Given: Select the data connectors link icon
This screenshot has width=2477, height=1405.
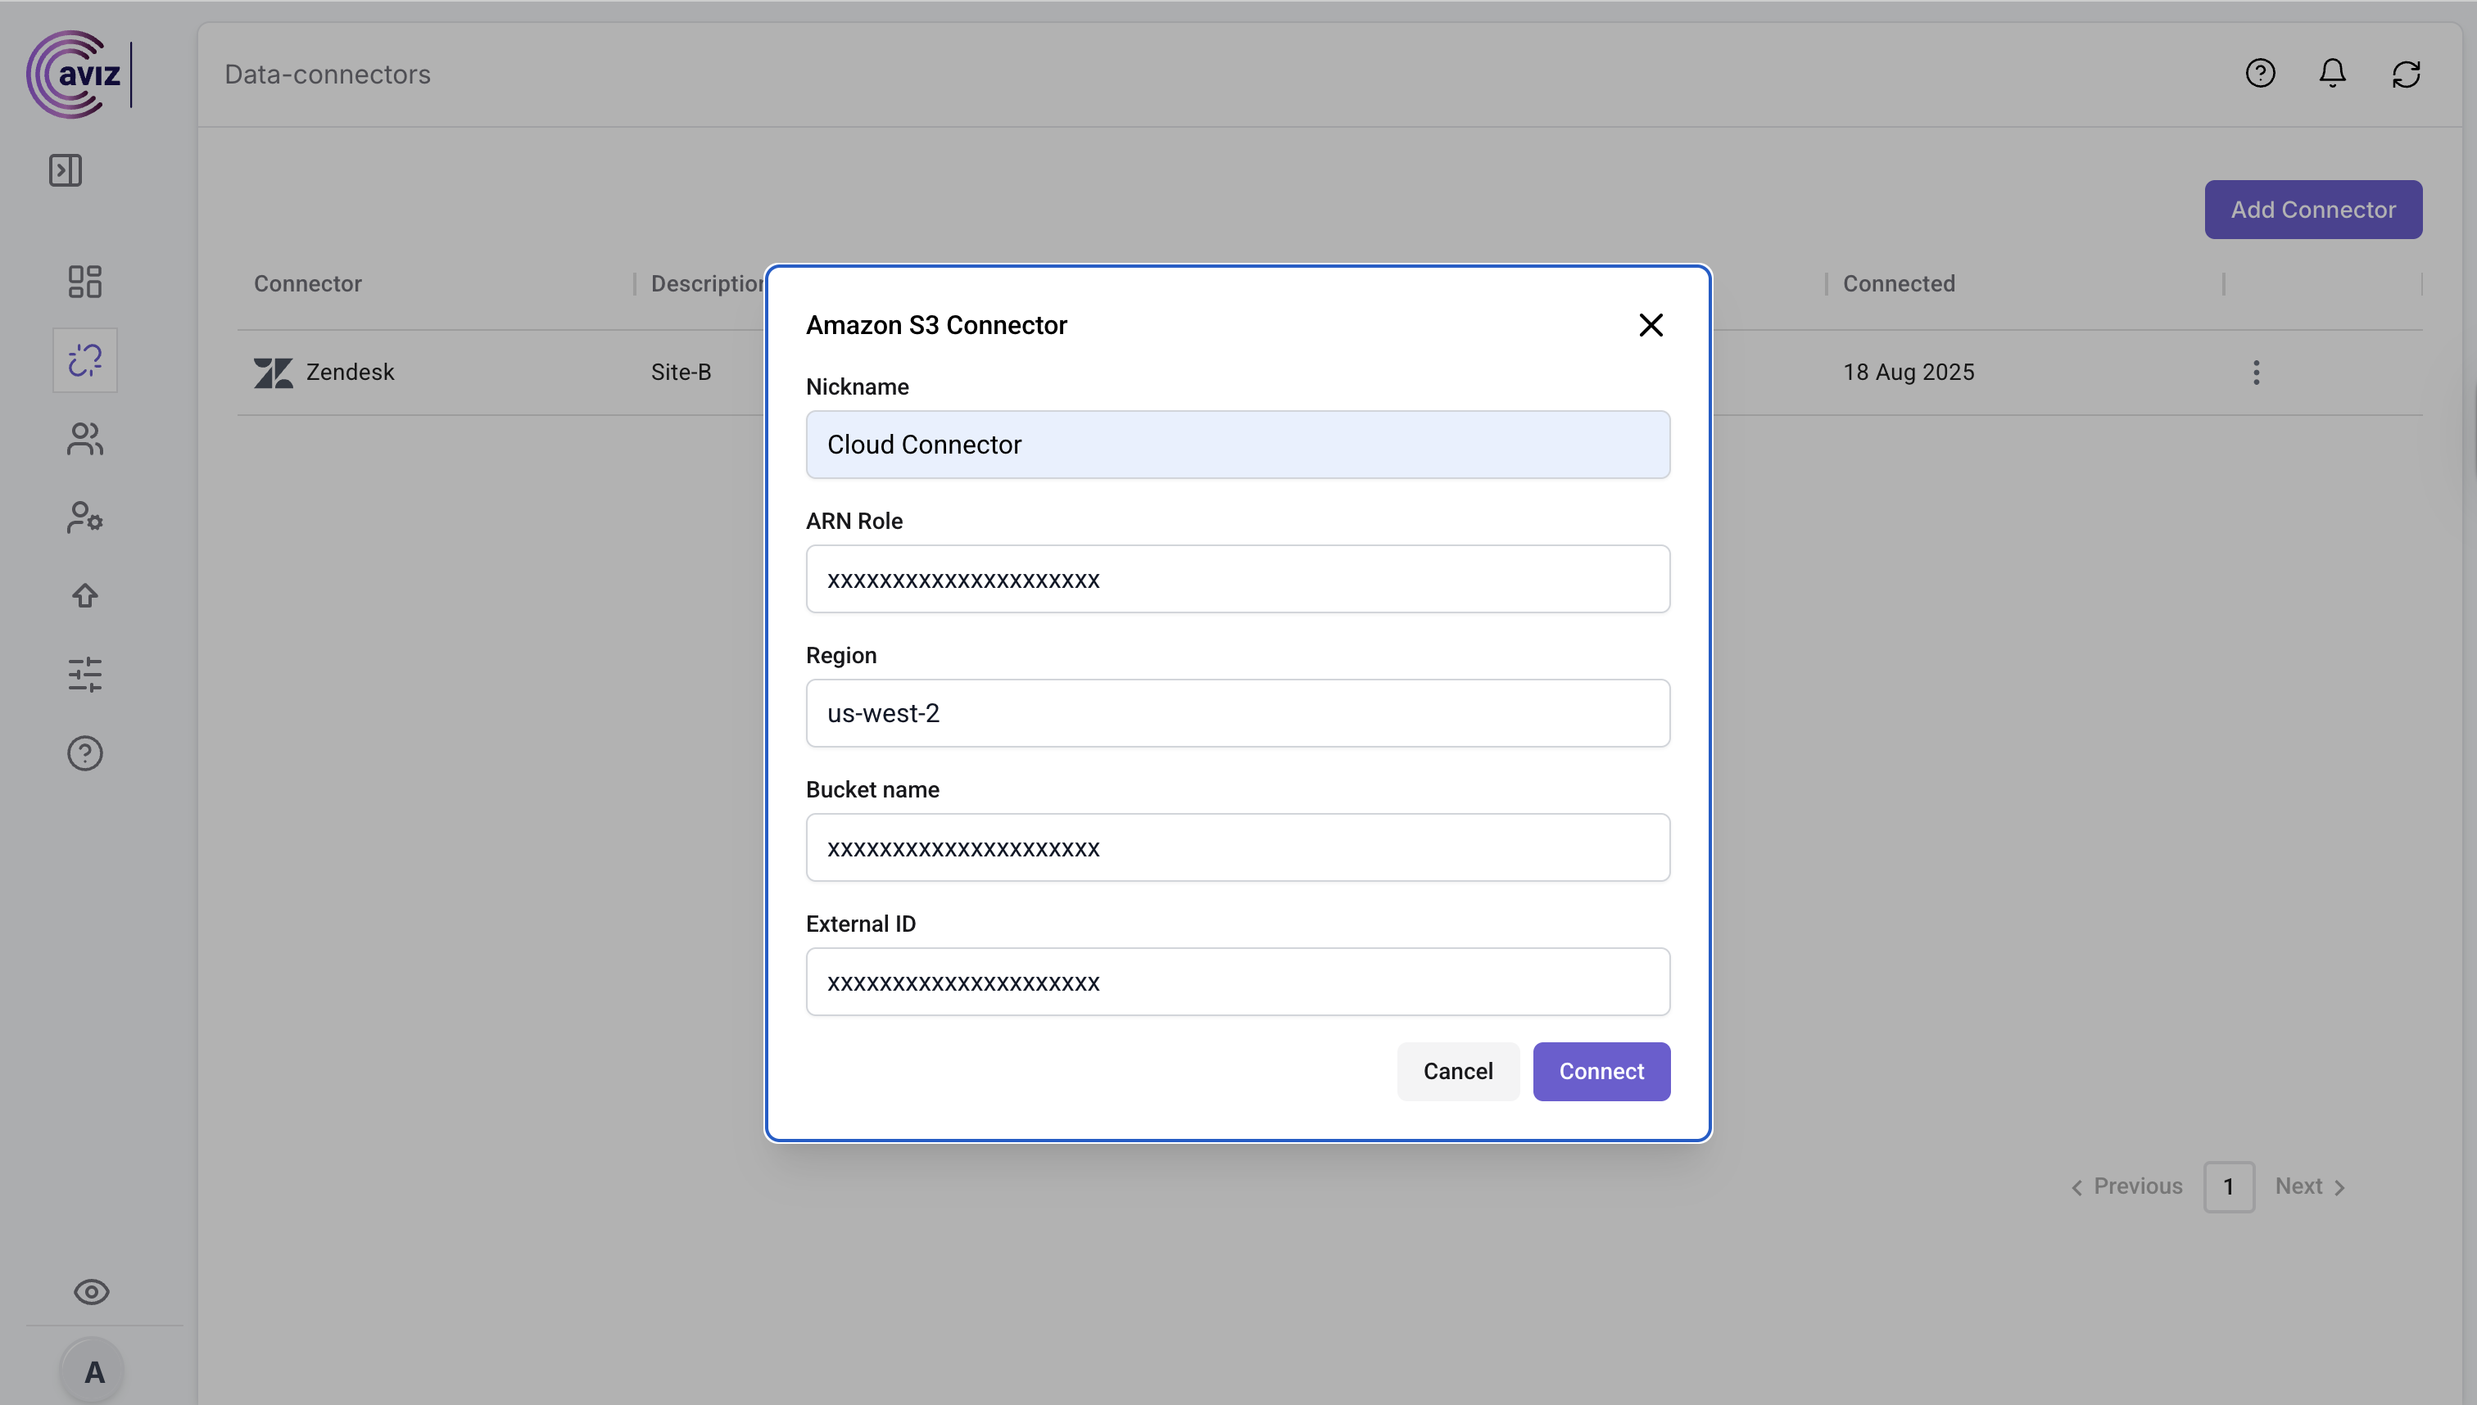Looking at the screenshot, I should coord(85,360).
